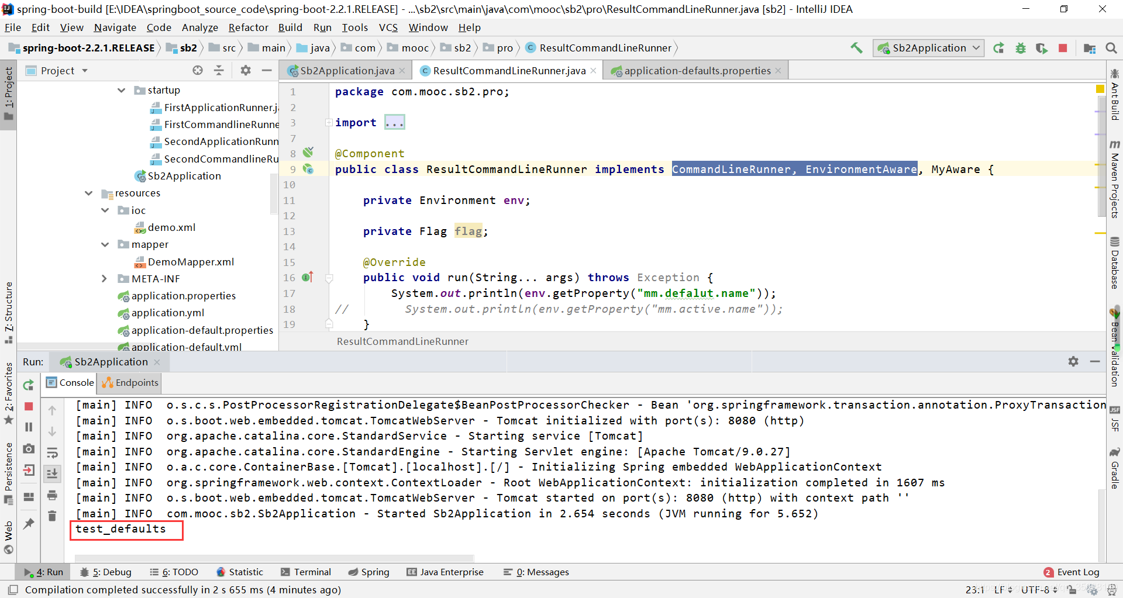1123x598 pixels.
Task: Switch to Sb2Application.java editor tab
Action: 347,70
